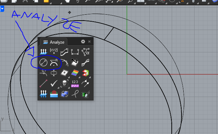218x134 pixels.
Task: Choose the curve Length measurement tool
Action: click(64, 52)
